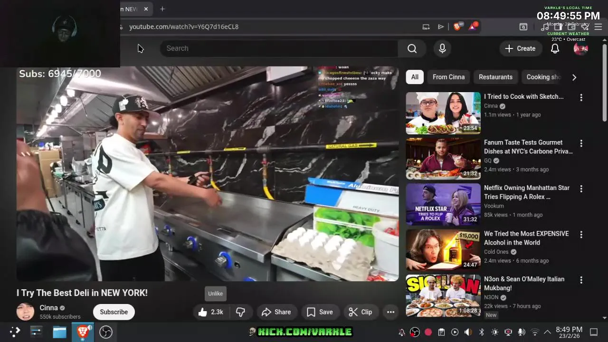
Task: Click the Bluetooth tray icon
Action: coord(481,332)
